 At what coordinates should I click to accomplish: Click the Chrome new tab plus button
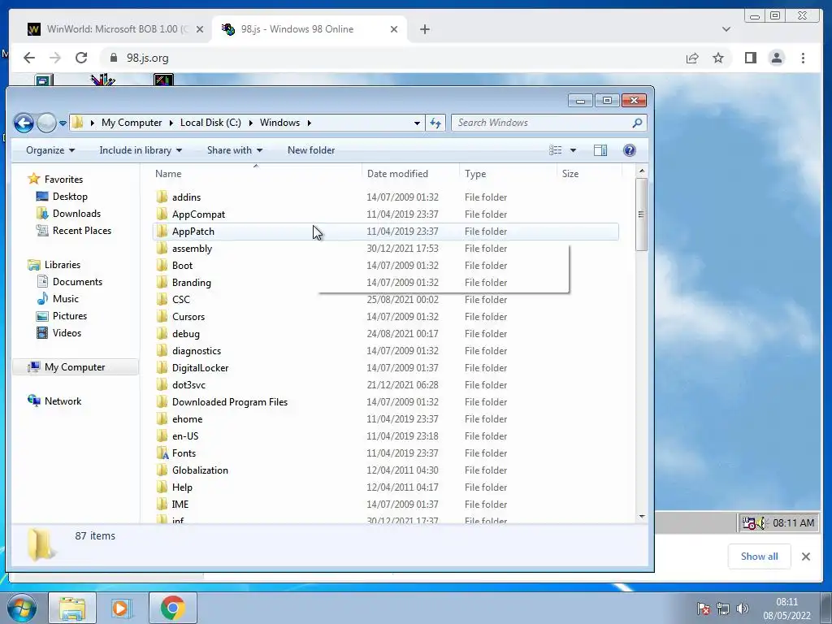424,29
